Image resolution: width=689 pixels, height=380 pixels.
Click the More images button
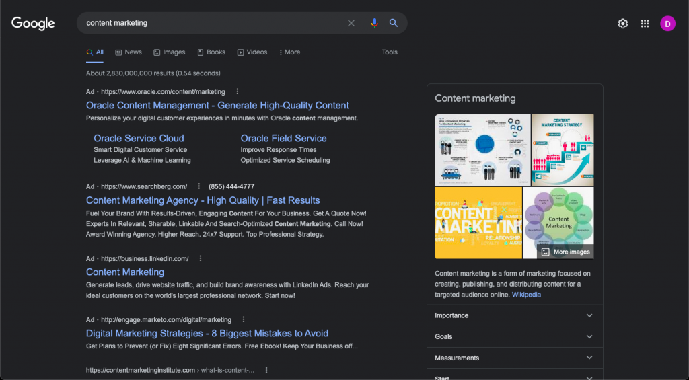(x=565, y=252)
